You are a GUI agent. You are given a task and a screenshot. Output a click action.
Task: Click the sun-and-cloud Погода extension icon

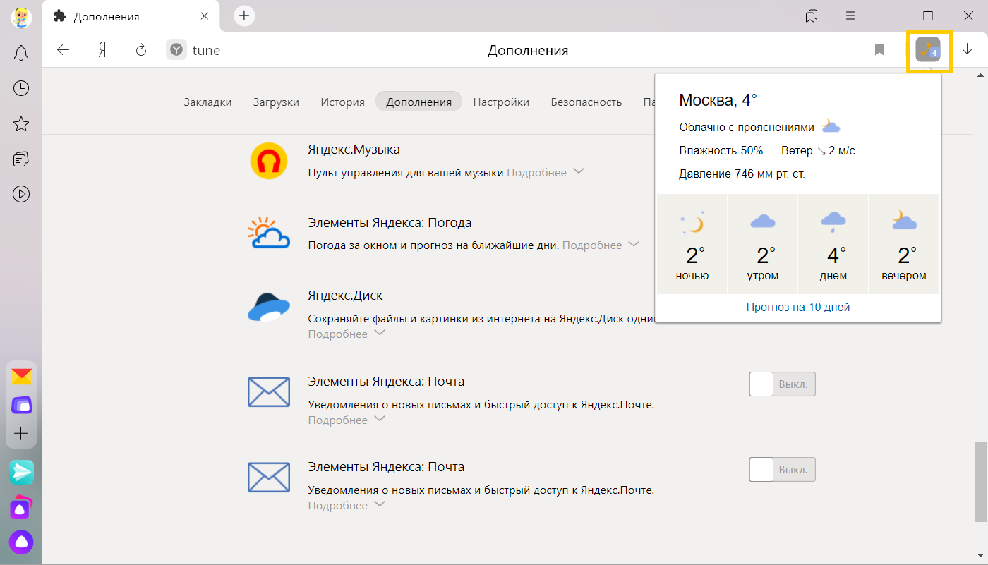[269, 233]
